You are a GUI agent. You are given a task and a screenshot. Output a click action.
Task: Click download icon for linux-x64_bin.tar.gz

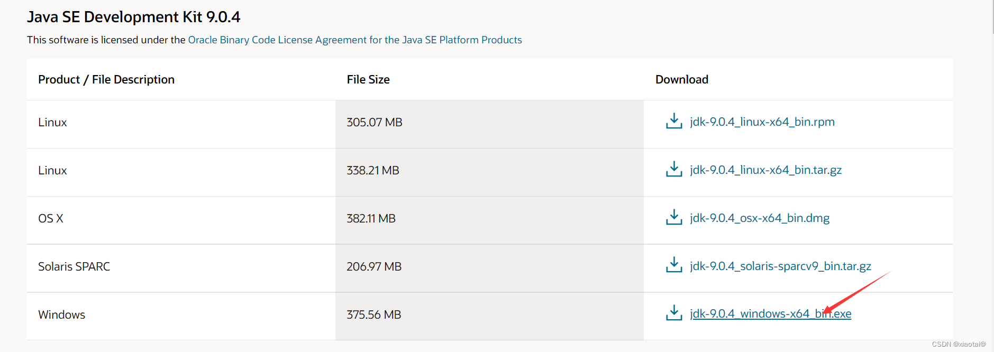673,169
